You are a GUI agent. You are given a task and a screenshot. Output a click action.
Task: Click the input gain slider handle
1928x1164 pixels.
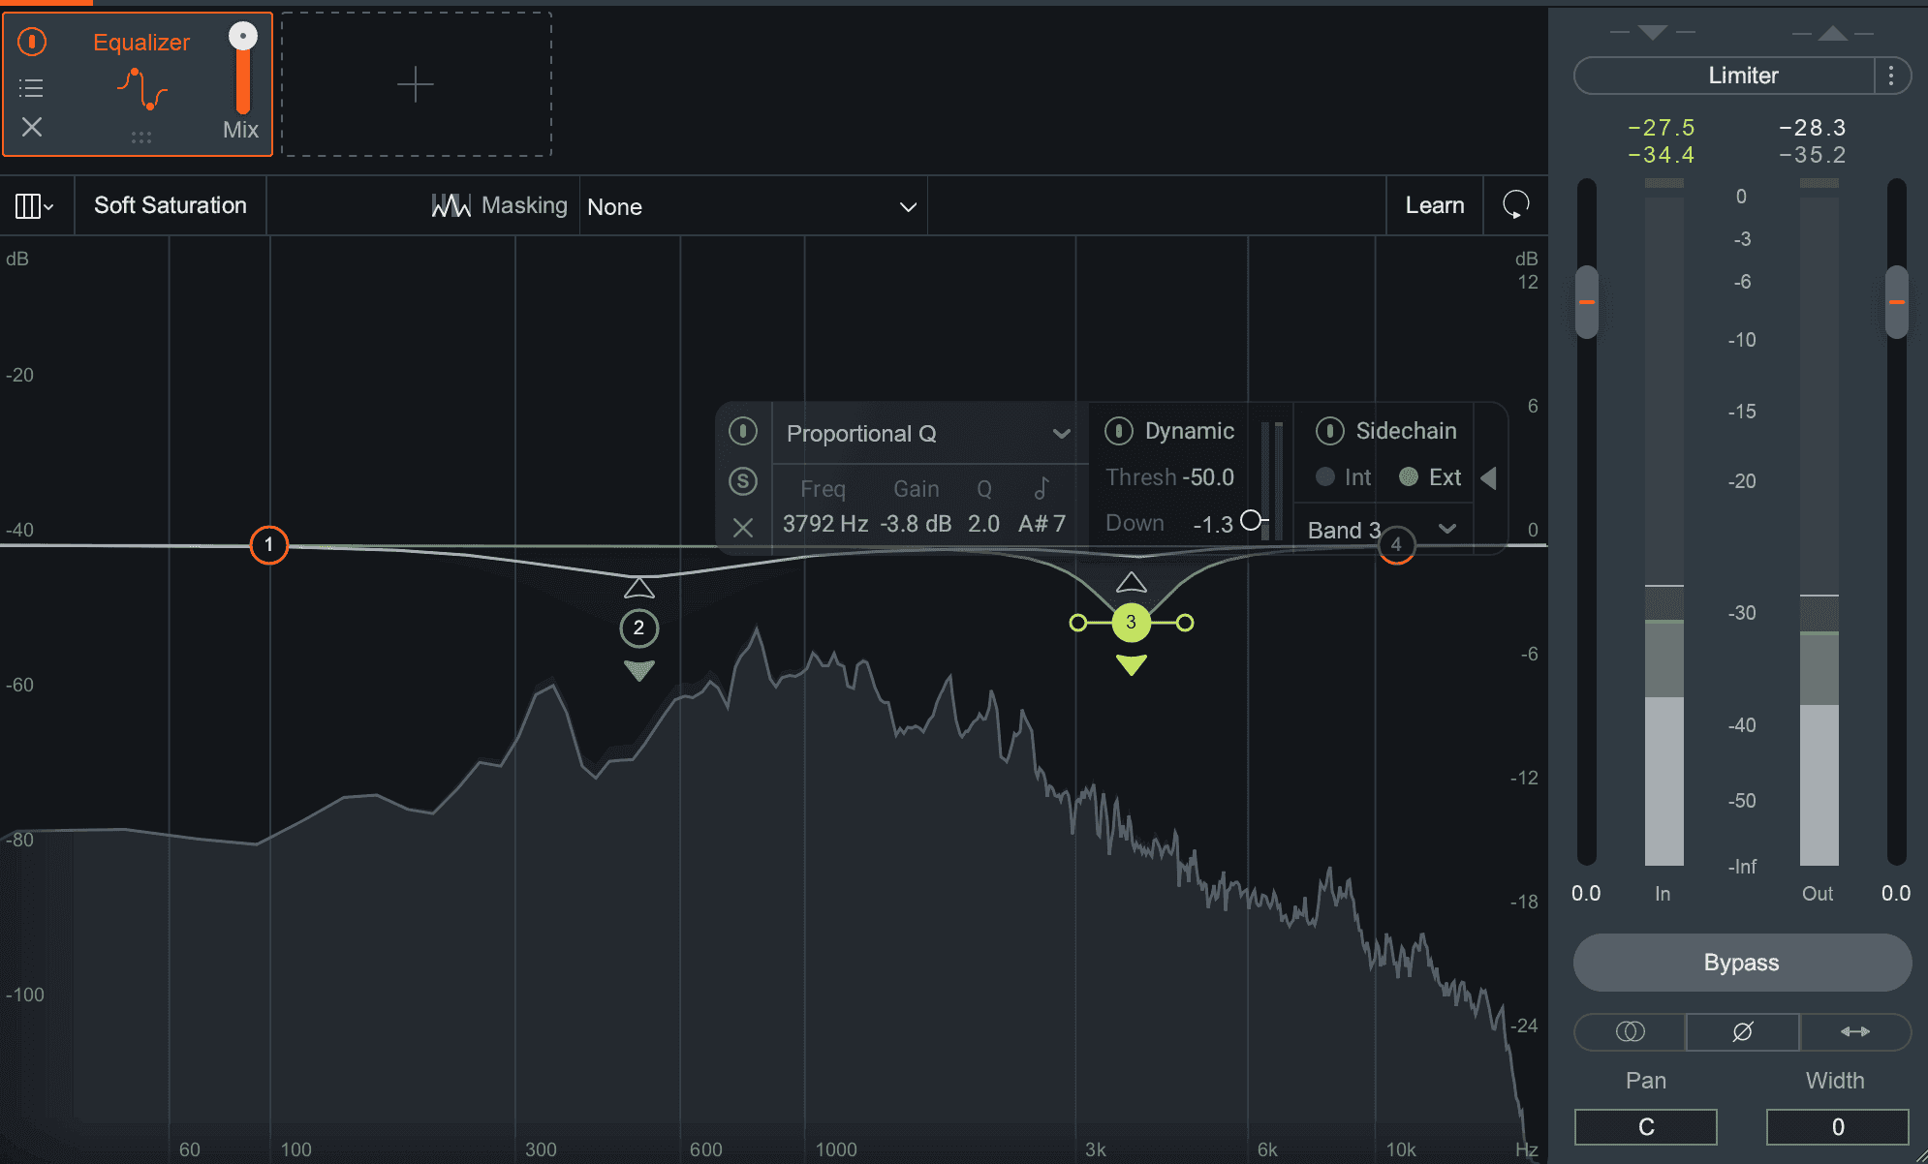tap(1586, 302)
